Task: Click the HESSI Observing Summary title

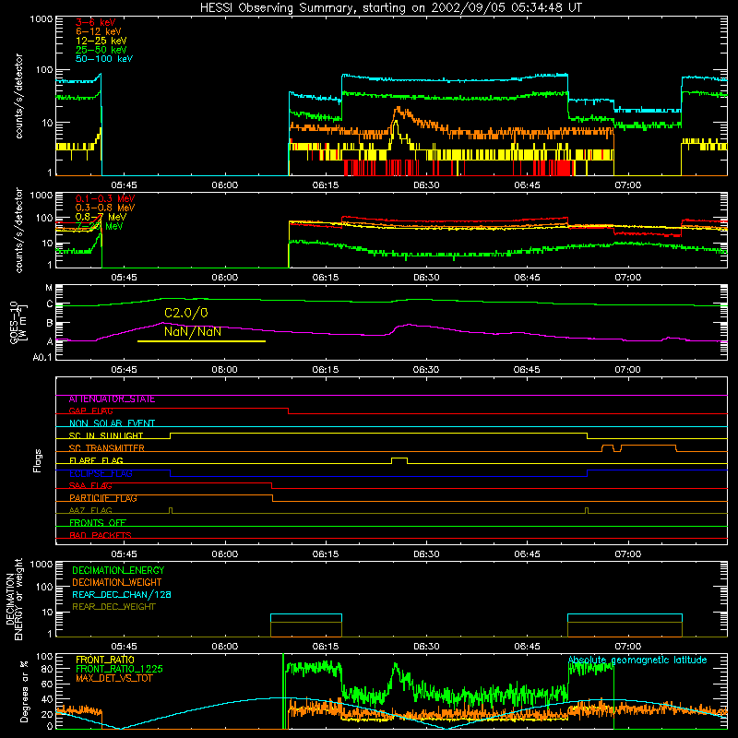Action: click(x=390, y=8)
